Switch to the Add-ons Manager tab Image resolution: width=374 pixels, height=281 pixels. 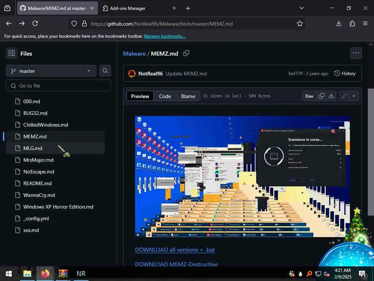coord(139,8)
